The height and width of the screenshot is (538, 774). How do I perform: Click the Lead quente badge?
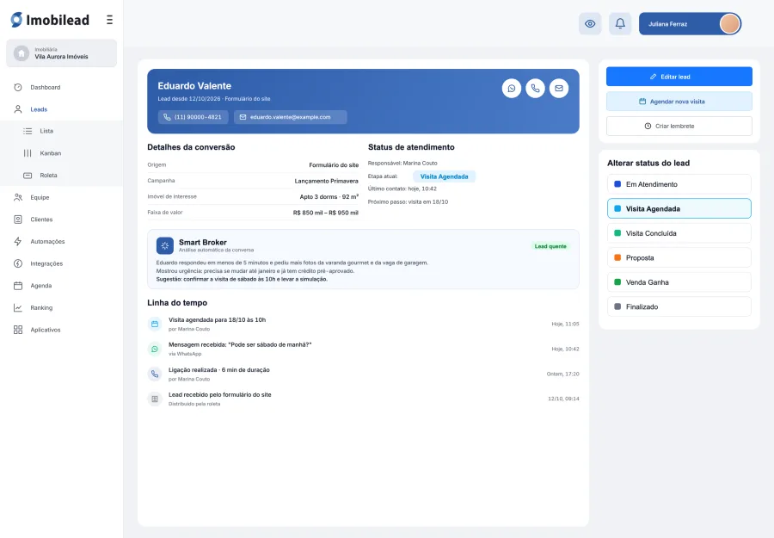tap(550, 246)
